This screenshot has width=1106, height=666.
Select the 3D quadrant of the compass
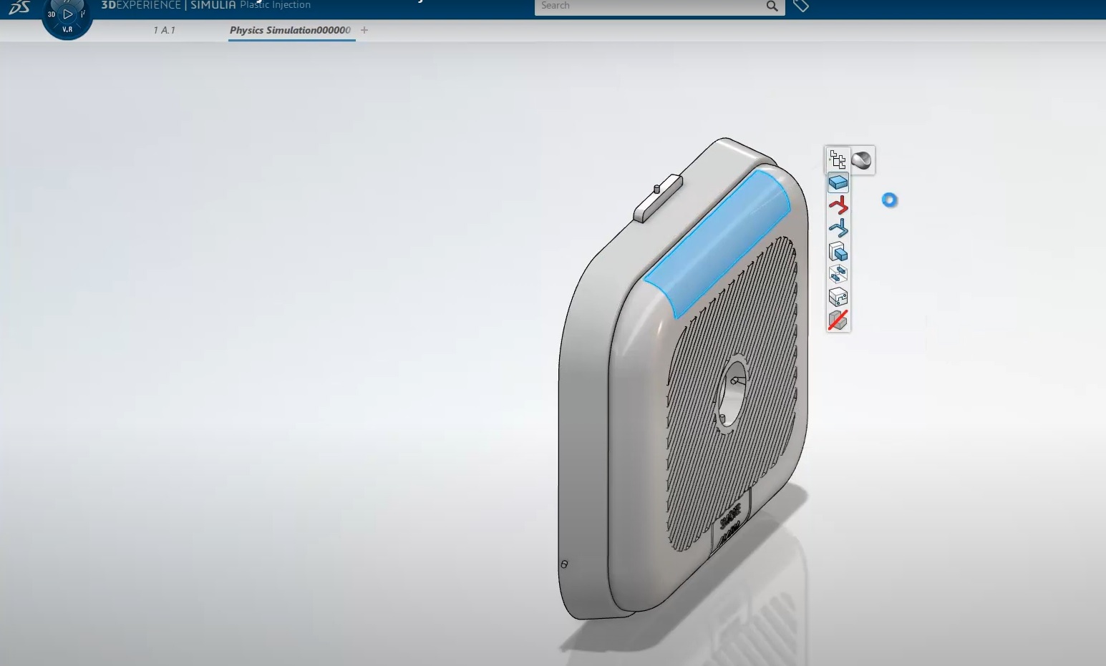(52, 14)
